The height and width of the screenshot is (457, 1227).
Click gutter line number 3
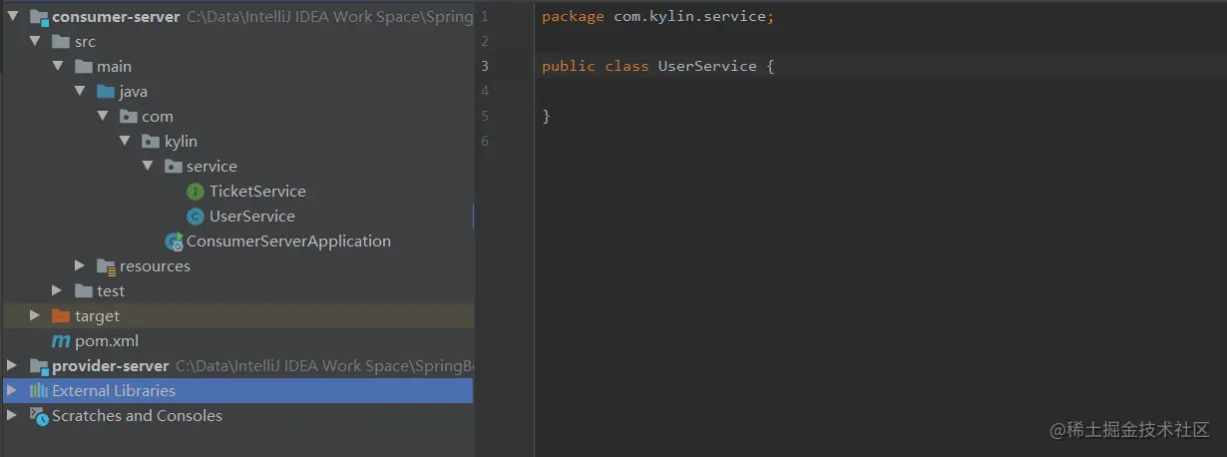click(485, 67)
